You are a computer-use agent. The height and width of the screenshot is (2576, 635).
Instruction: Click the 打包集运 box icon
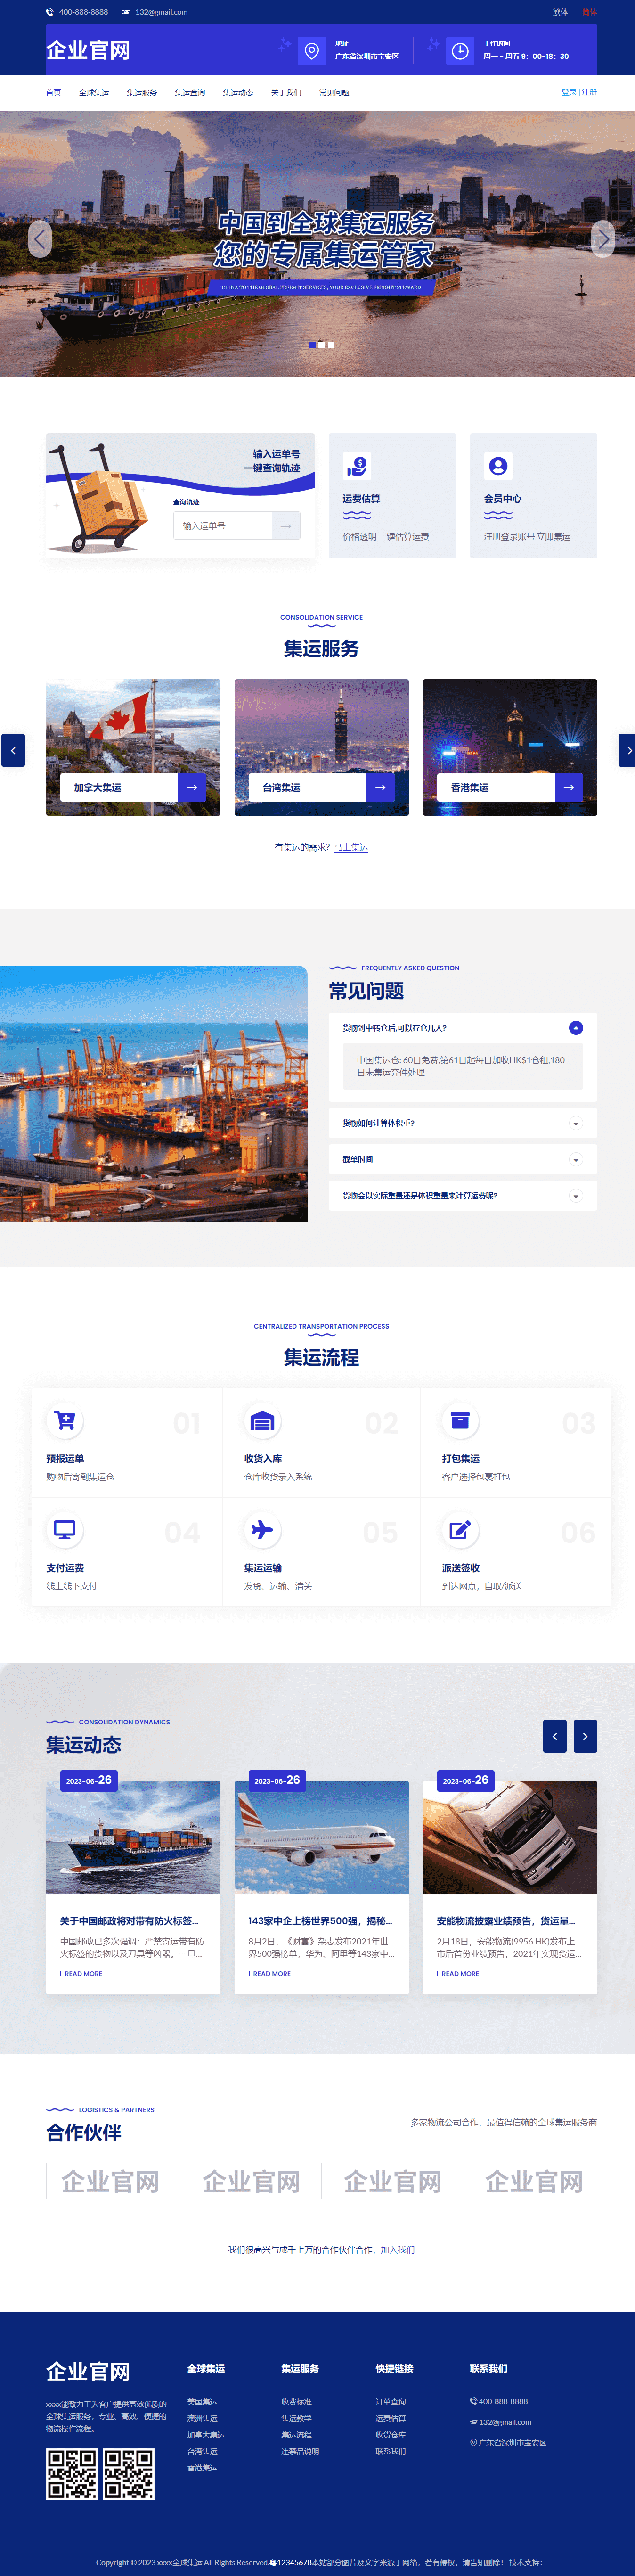click(460, 1420)
